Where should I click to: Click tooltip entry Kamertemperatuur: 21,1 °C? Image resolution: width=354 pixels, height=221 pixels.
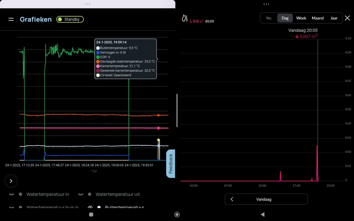tap(118, 66)
